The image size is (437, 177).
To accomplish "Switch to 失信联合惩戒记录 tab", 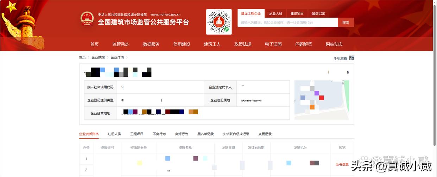I will point(236,134).
